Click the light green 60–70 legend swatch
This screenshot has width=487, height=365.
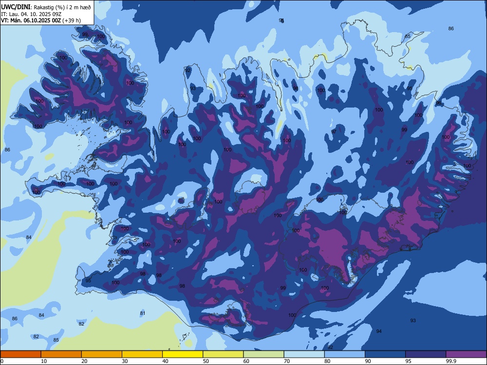click(x=263, y=354)
